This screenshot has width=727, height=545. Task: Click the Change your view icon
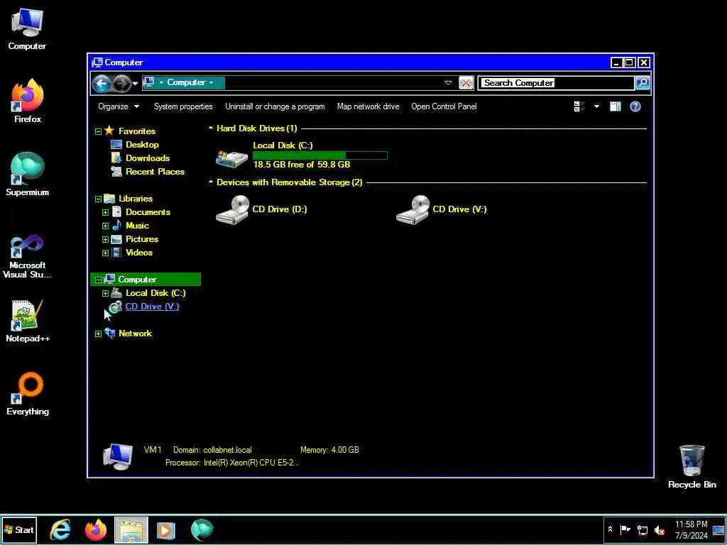tap(579, 106)
